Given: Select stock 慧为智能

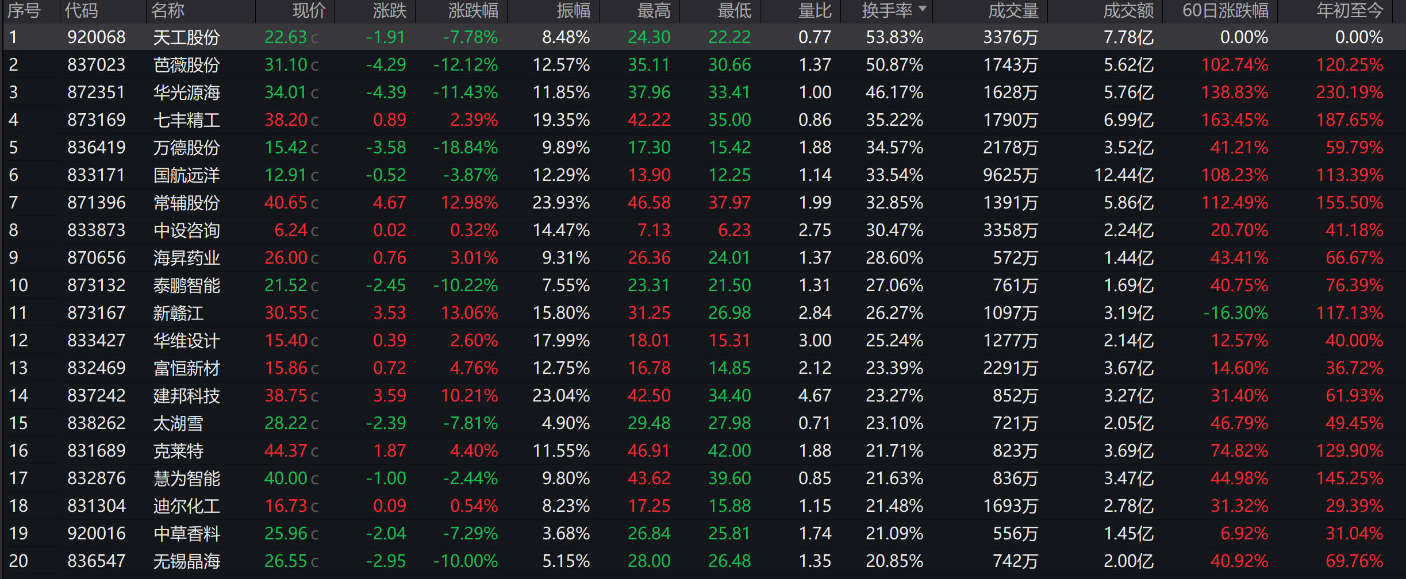Looking at the screenshot, I should pos(186,478).
